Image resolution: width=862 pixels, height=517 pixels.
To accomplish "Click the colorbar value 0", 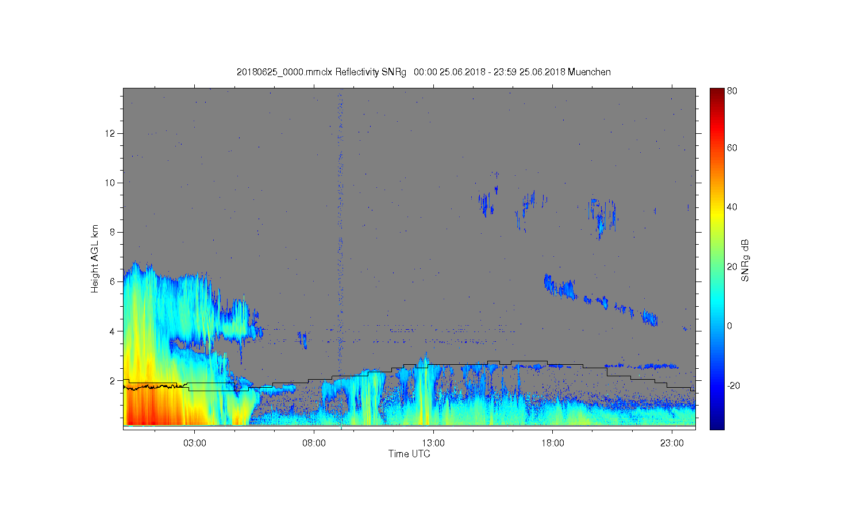I will tap(730, 326).
